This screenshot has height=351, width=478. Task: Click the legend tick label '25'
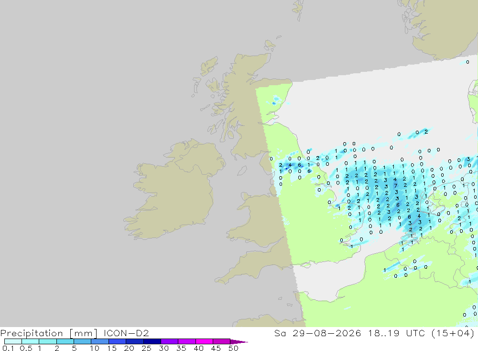coord(146,348)
